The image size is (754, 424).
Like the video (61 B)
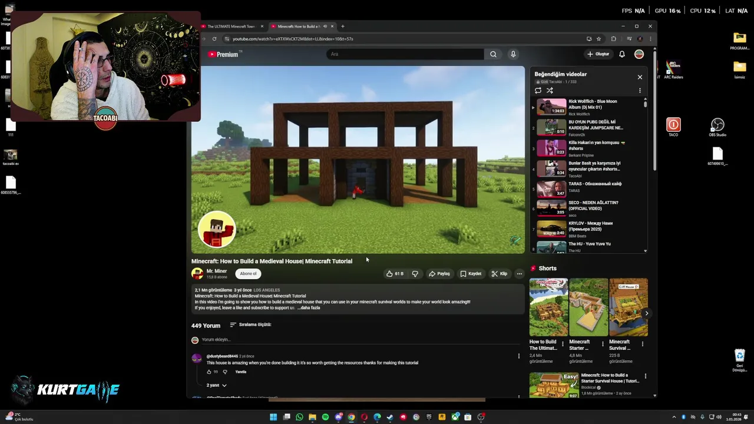click(x=395, y=274)
